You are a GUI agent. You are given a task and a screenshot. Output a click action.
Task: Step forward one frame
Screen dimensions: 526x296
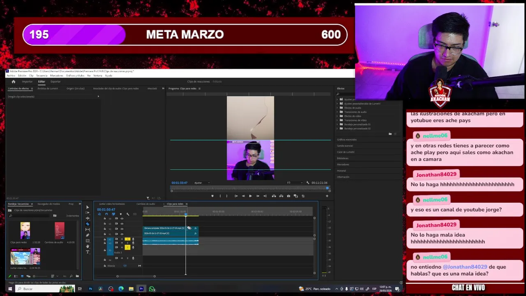pos(258,196)
